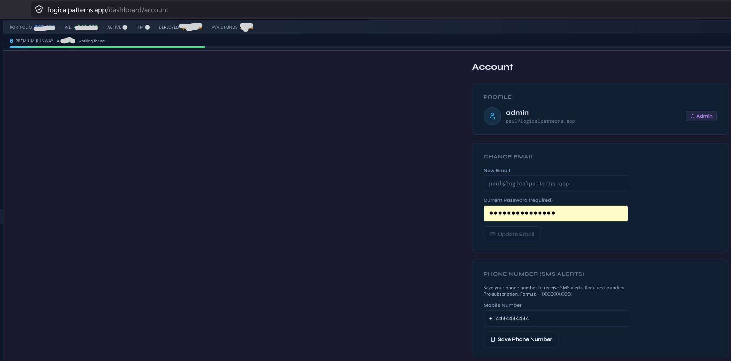Viewport: 731px width, 361px height.
Task: Click the PORTFOLIO label in stats bar
Action: click(21, 27)
